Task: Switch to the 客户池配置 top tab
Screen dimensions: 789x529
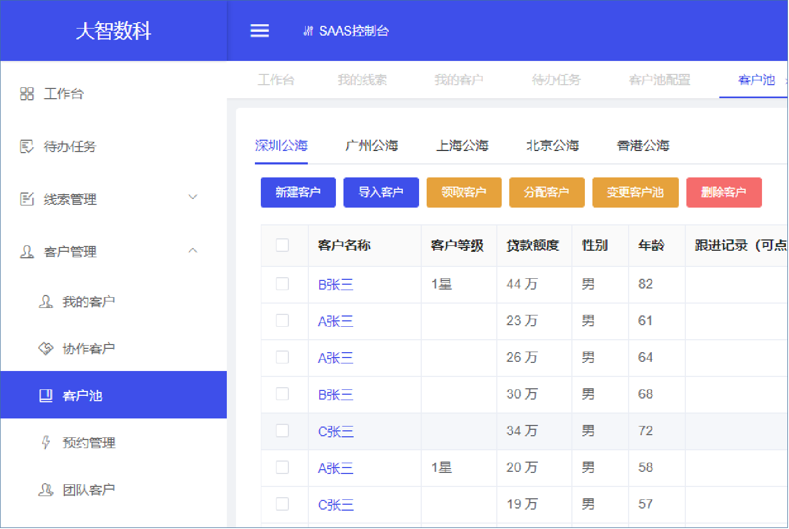Action: pos(660,80)
